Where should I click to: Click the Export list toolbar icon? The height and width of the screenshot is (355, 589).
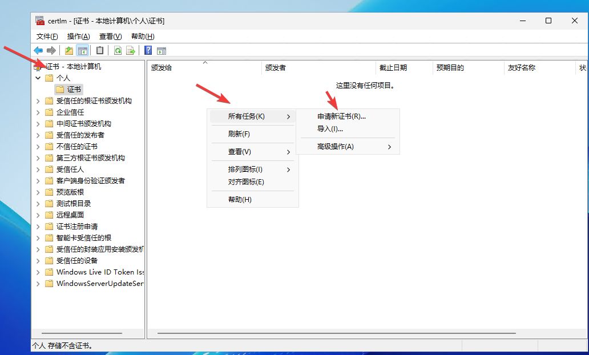pos(130,50)
